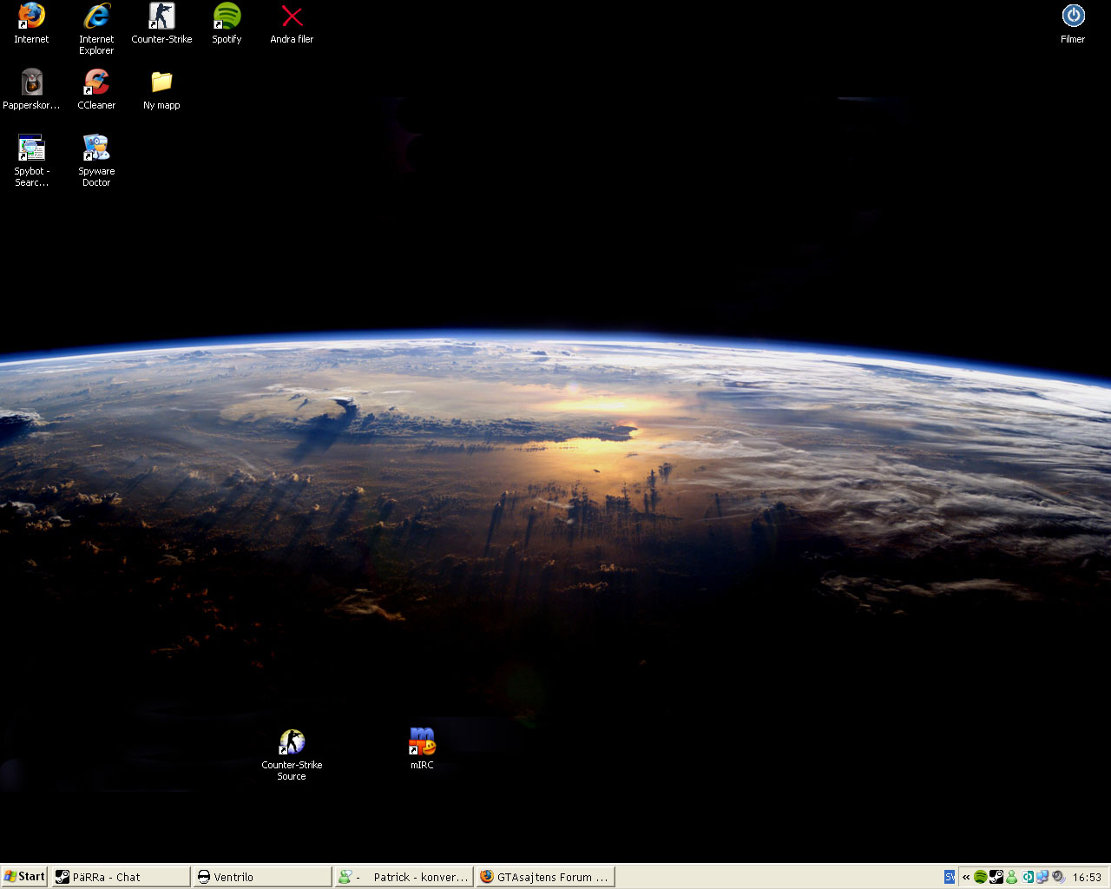
Task: Expand hidden system tray icons
Action: 966,877
